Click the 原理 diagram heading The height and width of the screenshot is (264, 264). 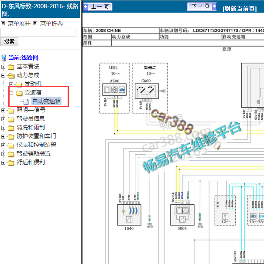[227, 49]
